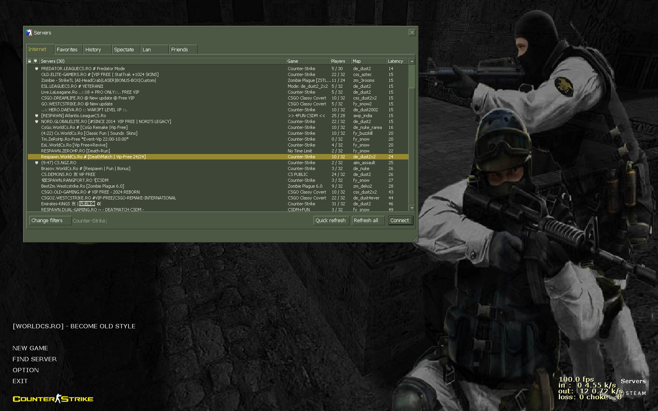This screenshot has height=411, width=658.
Task: Open Change filters options
Action: pyautogui.click(x=50, y=221)
